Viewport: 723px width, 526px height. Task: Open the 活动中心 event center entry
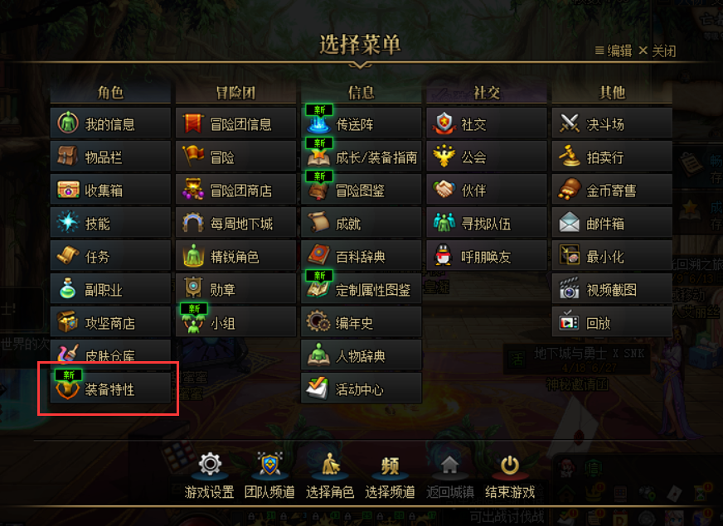point(361,389)
